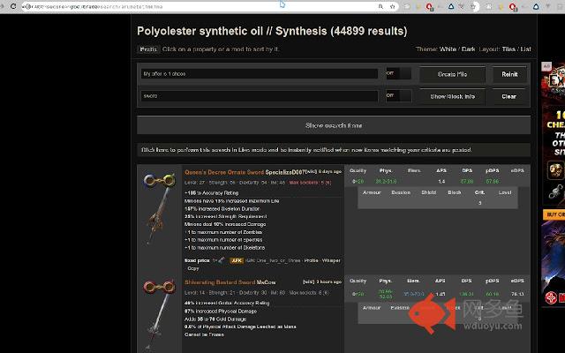Viewport: 565px width, 353px height.
Task: Click the 'My offer is 1 chaos' text field
Action: pyautogui.click(x=259, y=74)
